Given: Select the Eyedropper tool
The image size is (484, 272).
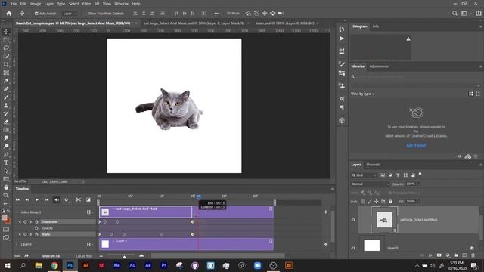Looking at the screenshot, I should coord(6,81).
